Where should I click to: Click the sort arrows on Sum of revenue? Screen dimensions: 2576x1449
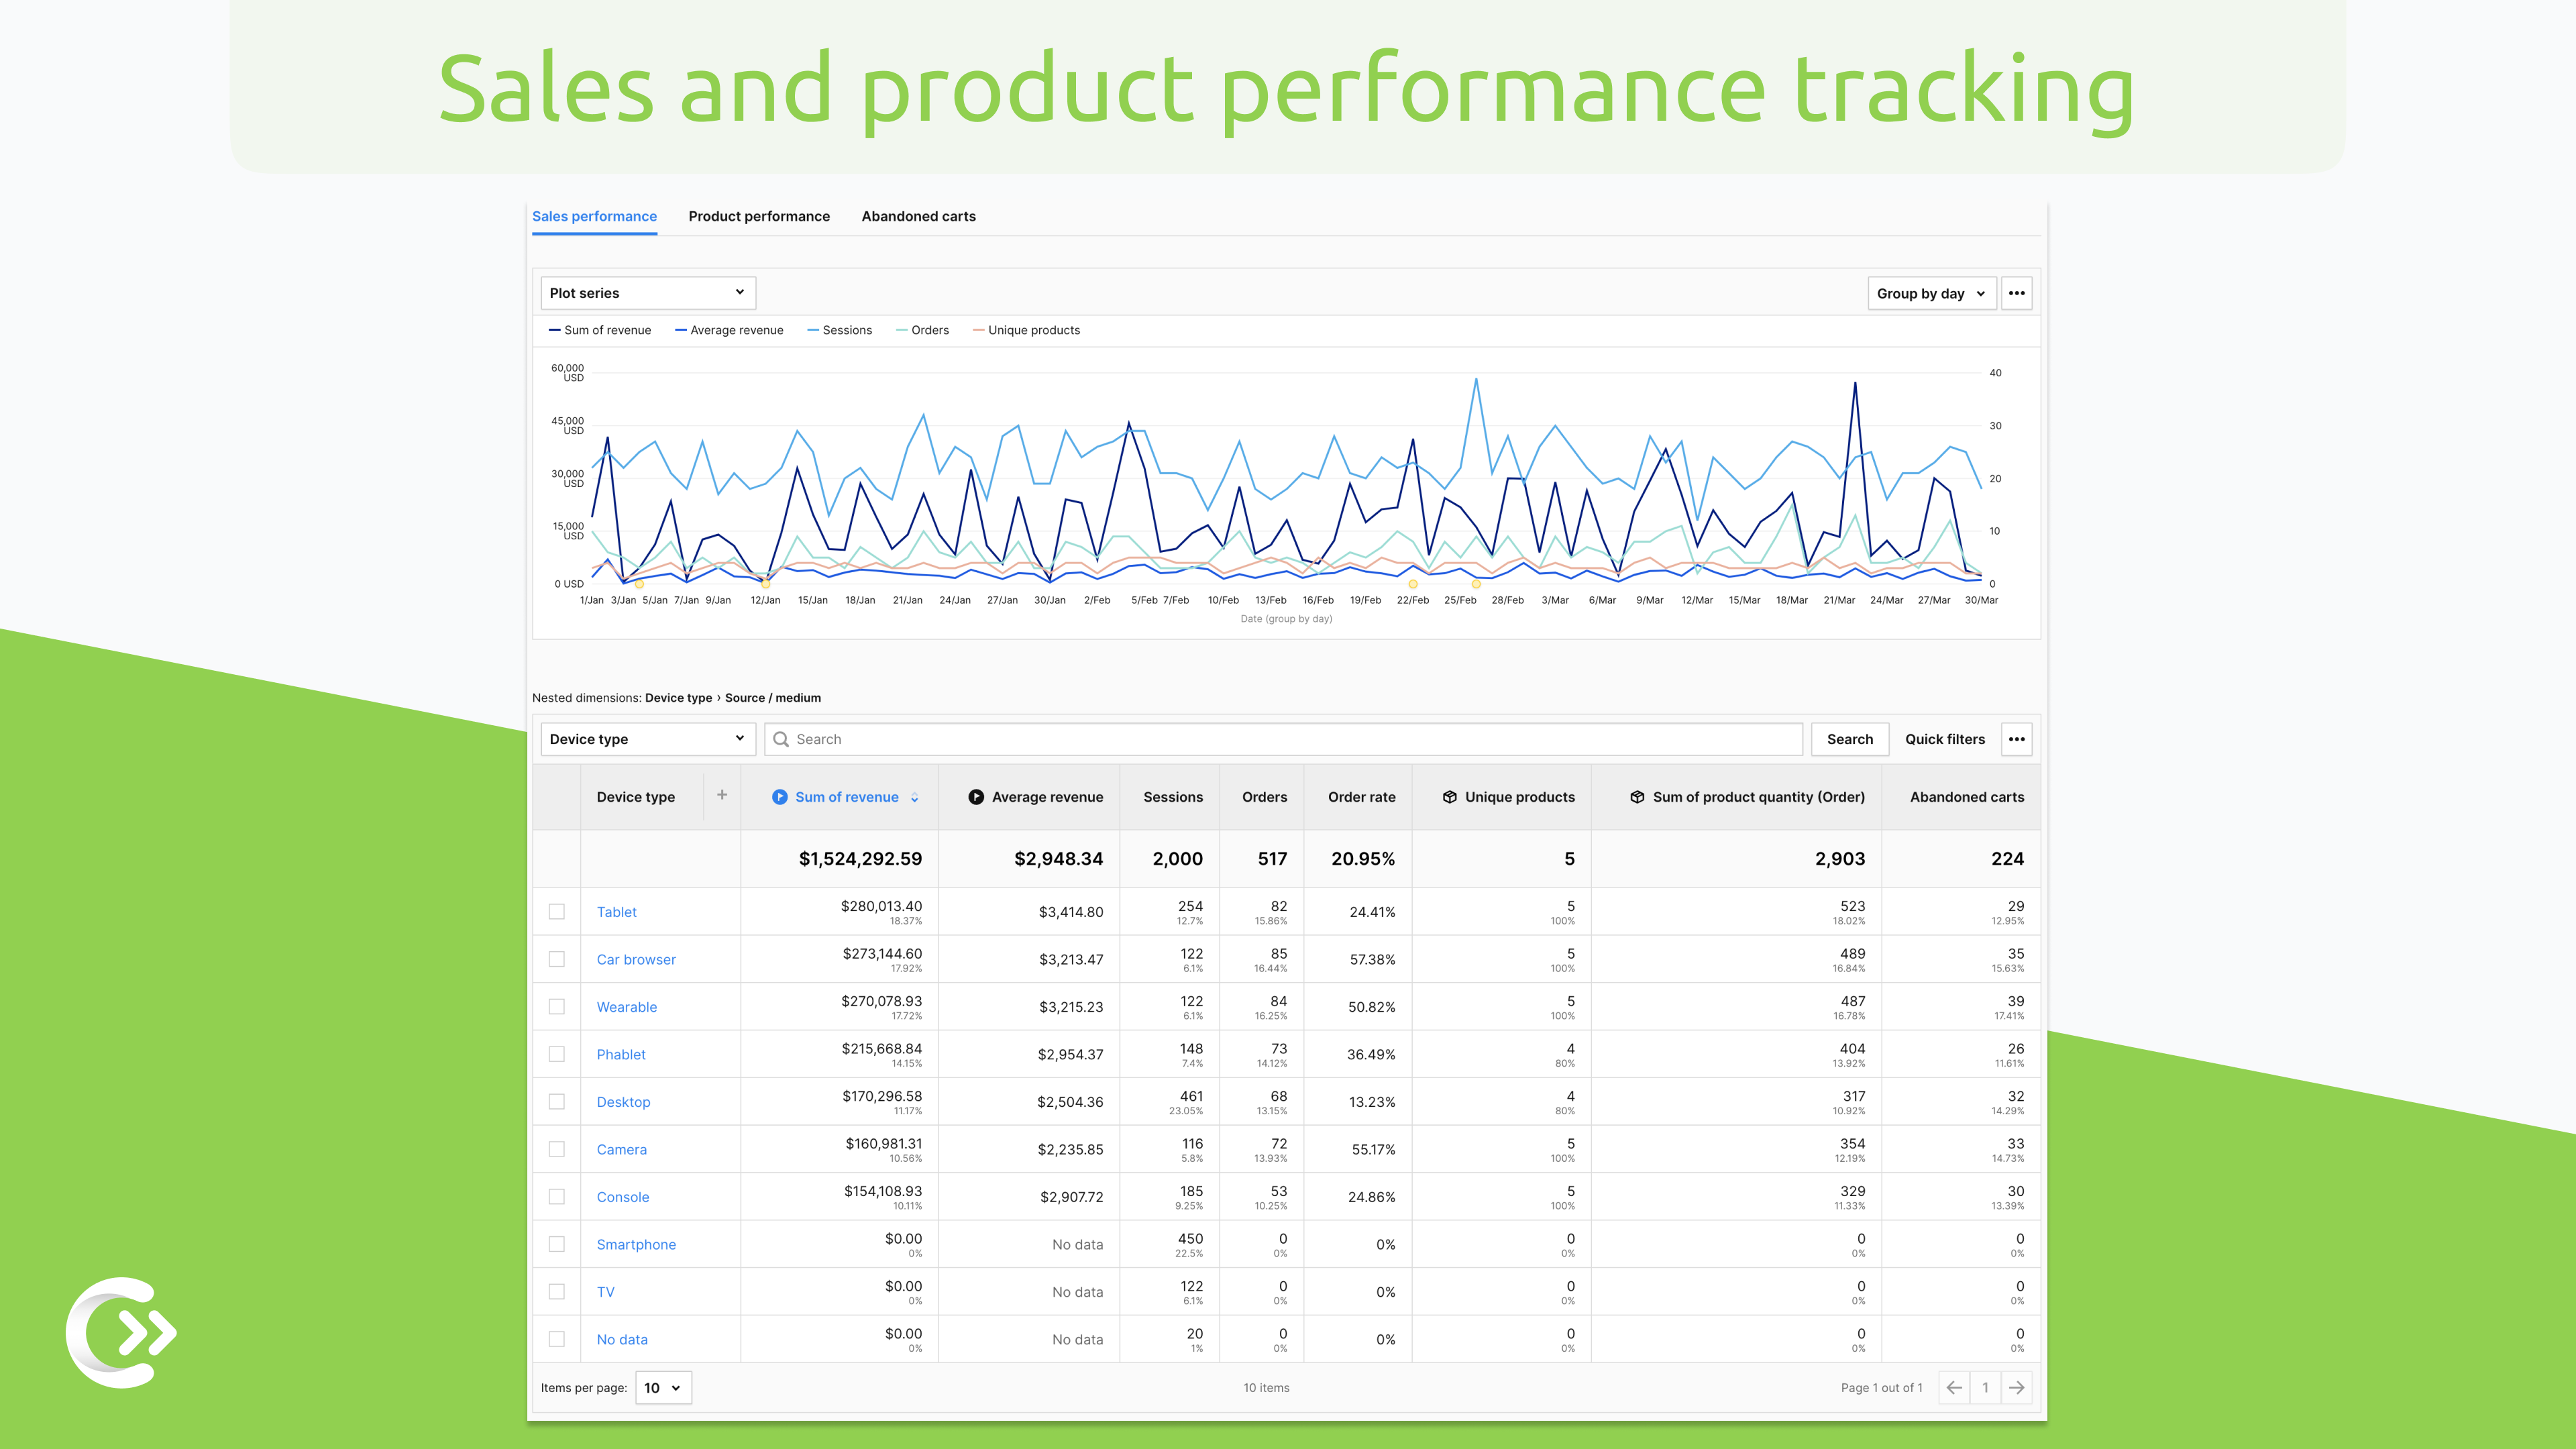(914, 797)
